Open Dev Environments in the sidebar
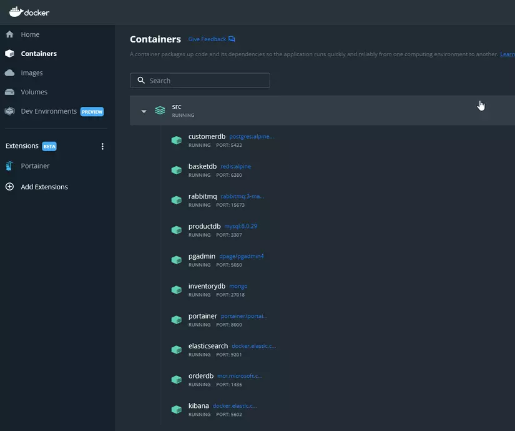 (49, 111)
